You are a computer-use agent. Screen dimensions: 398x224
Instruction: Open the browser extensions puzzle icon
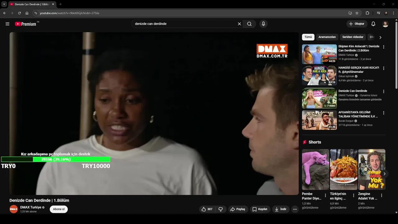pos(367,13)
